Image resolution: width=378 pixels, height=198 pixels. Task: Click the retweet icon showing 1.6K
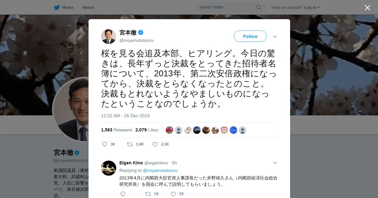tap(129, 144)
